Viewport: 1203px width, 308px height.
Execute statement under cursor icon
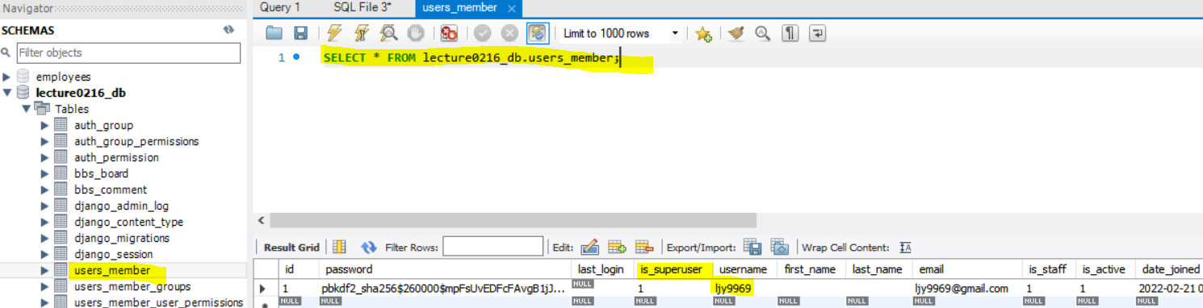[x=363, y=33]
